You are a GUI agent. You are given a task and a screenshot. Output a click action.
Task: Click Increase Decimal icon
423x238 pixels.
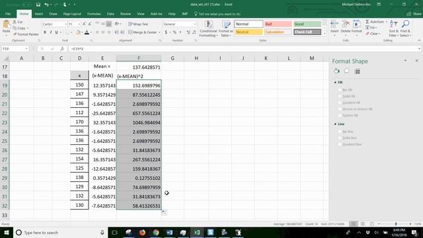(188, 32)
